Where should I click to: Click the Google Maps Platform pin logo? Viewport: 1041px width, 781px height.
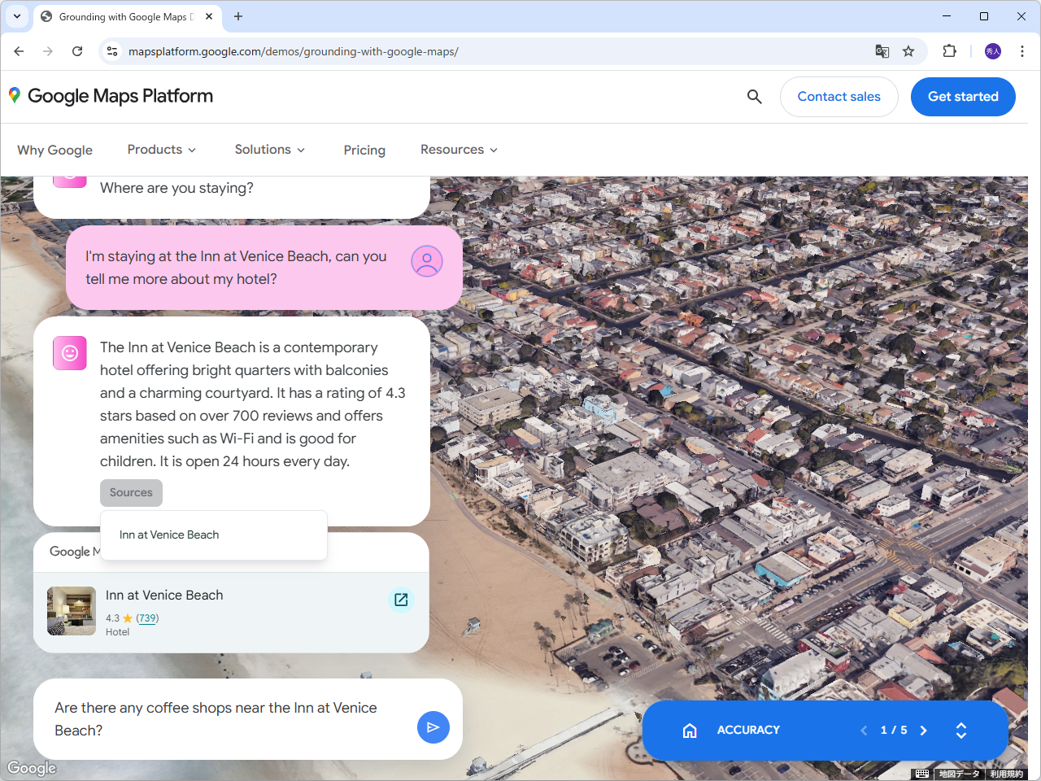14,95
